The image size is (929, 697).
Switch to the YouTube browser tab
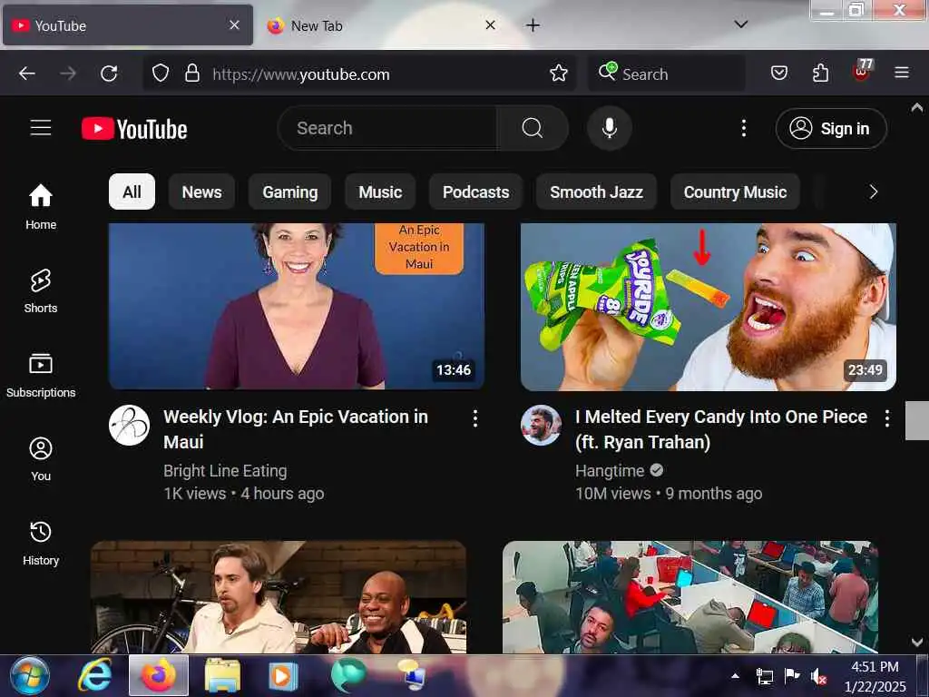128,25
